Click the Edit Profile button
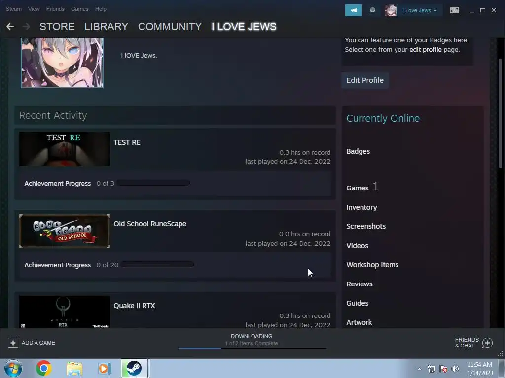 [365, 80]
